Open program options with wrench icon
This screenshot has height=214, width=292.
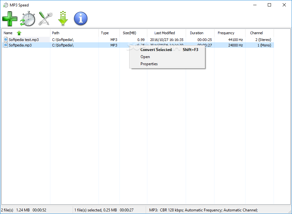tap(45, 18)
